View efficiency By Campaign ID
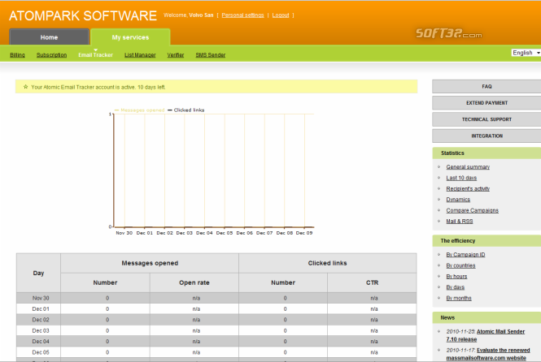541x362 pixels. [465, 255]
